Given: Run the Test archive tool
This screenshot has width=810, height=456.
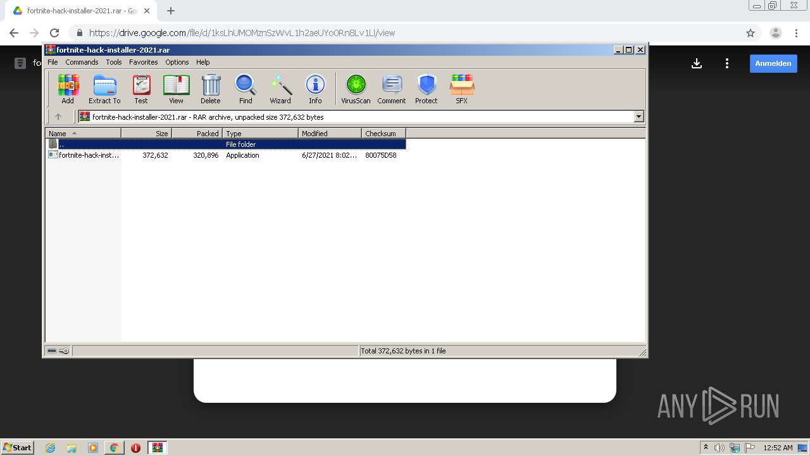Looking at the screenshot, I should [141, 89].
